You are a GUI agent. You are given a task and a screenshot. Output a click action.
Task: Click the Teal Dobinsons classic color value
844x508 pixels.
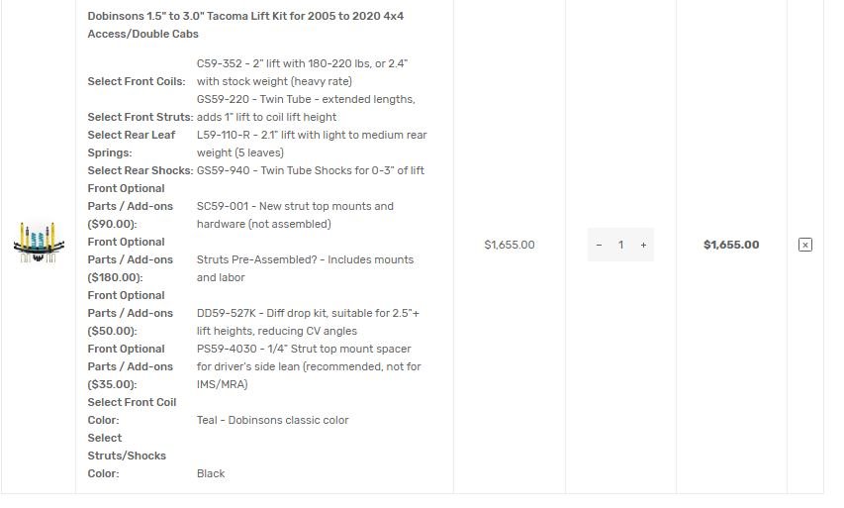[272, 420]
